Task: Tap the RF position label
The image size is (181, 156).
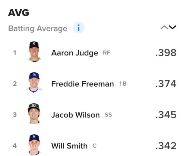Action: pos(107,53)
